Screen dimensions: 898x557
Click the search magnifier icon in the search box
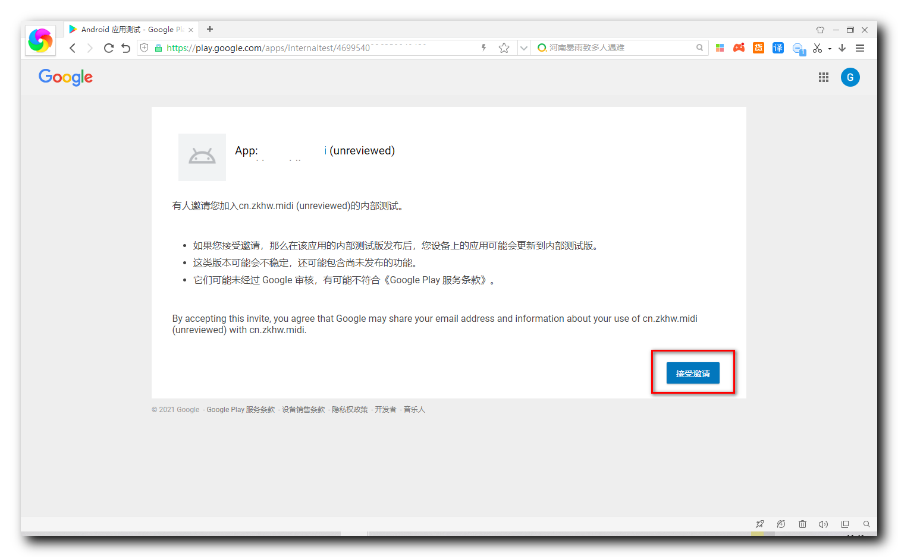pyautogui.click(x=700, y=48)
